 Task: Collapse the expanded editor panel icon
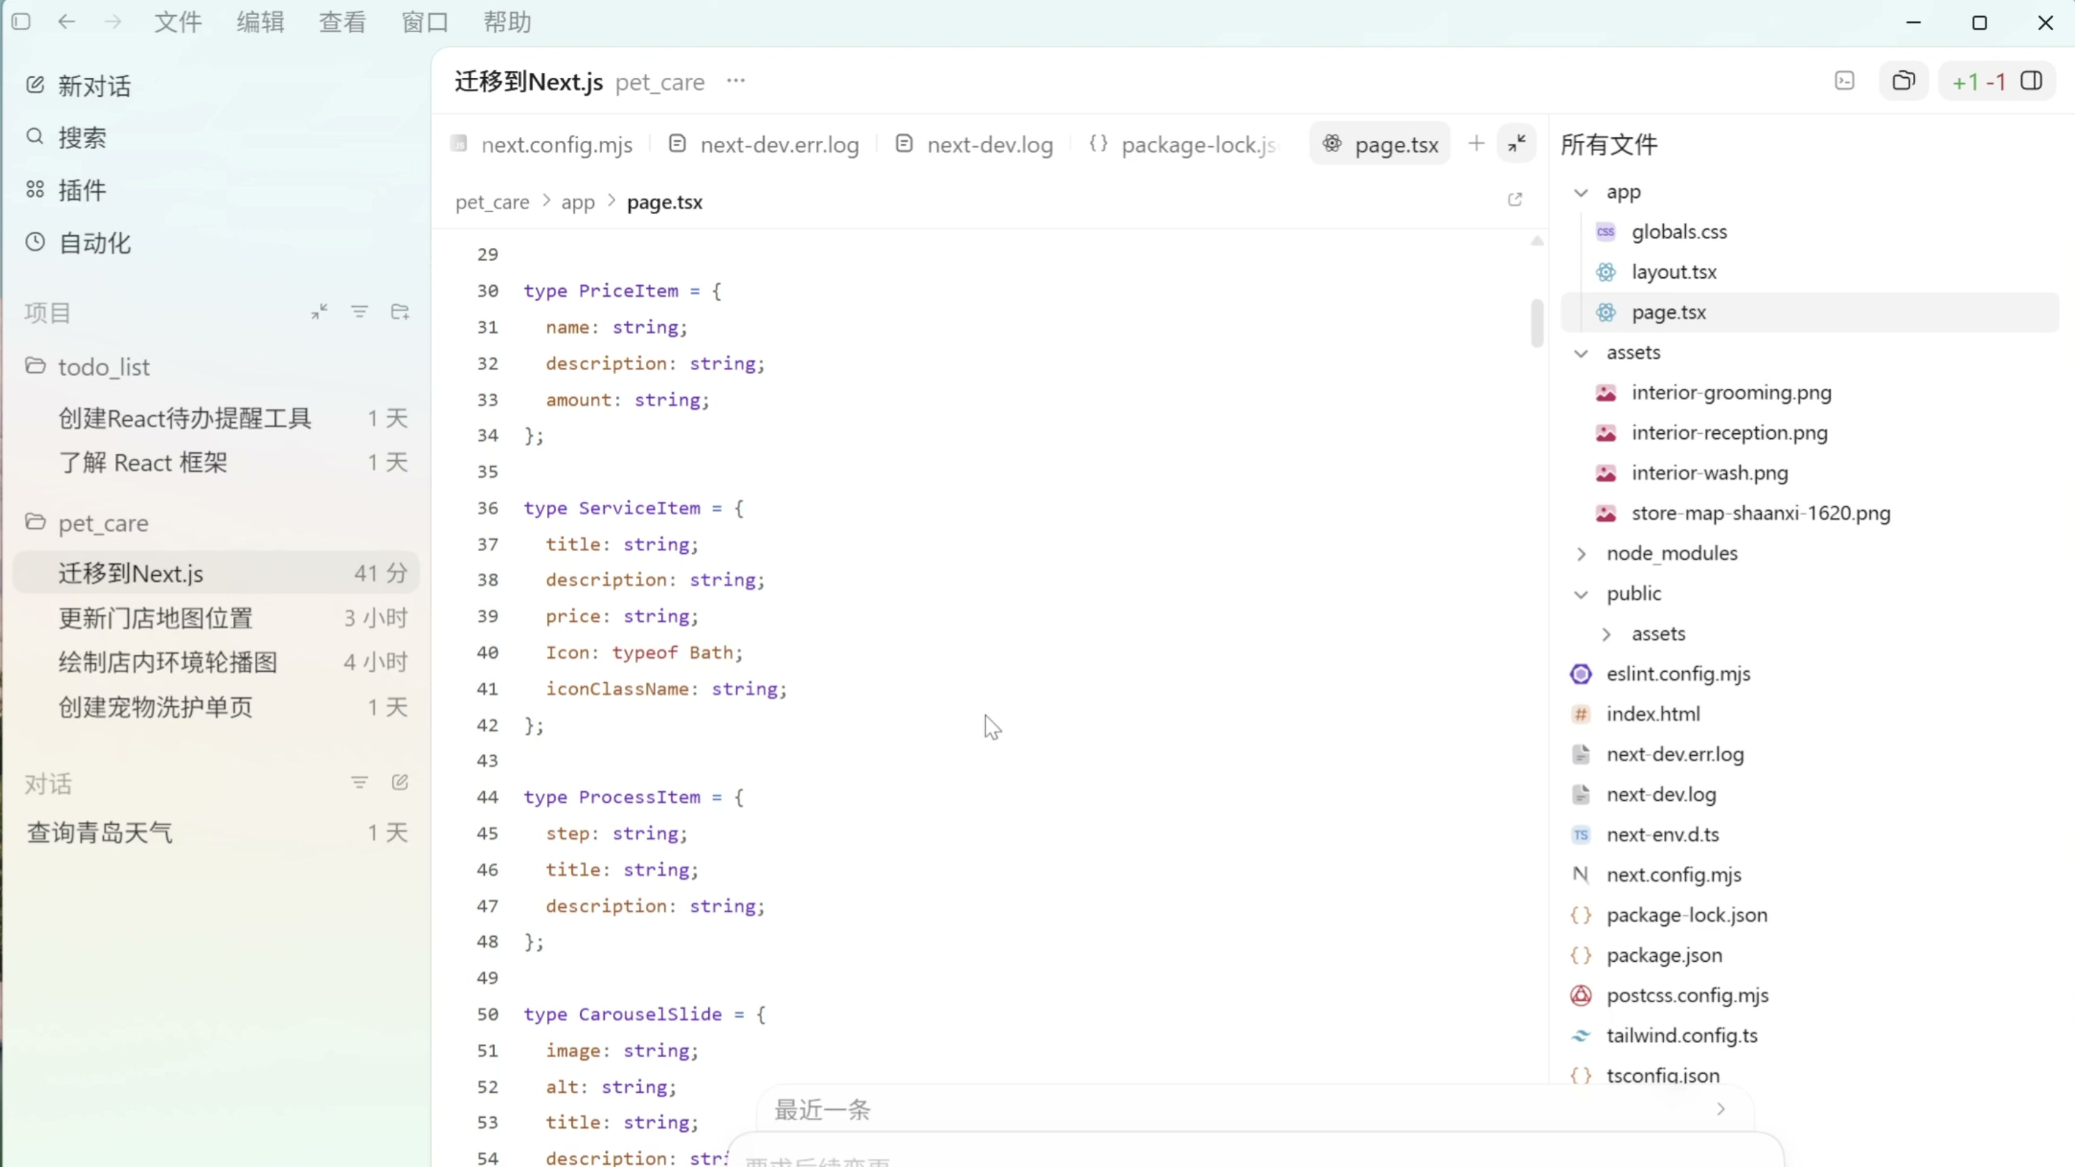[x=1516, y=144]
